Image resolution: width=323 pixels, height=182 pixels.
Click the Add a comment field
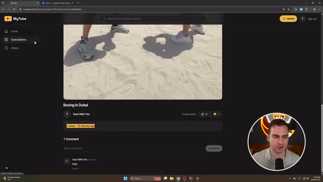point(133,148)
